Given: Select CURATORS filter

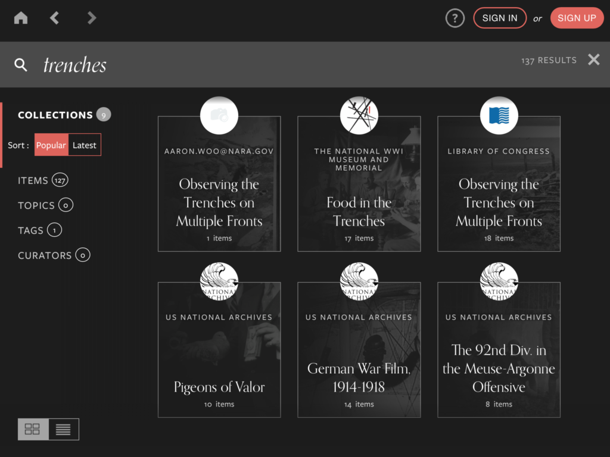Looking at the screenshot, I should pos(54,255).
